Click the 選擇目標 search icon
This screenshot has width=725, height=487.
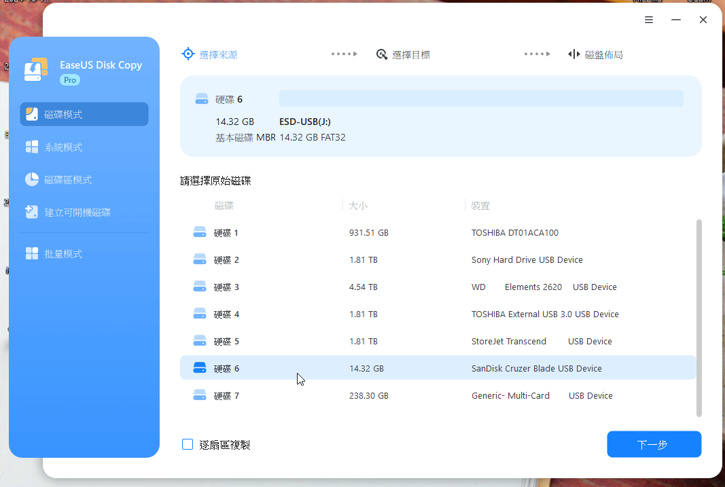click(381, 54)
